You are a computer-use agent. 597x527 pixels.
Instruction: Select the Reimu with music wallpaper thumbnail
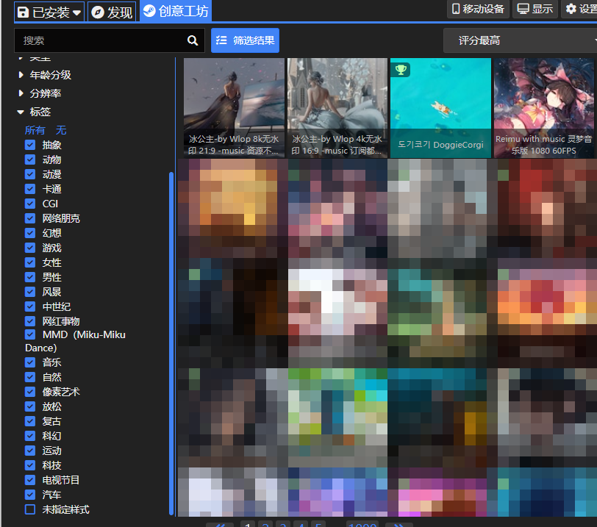click(543, 107)
